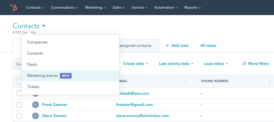The width and height of the screenshot is (274, 122).
Task: Open the Last activity date dropdown
Action: 176,64
